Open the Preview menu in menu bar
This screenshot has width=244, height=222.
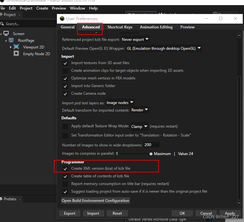tap(59, 8)
